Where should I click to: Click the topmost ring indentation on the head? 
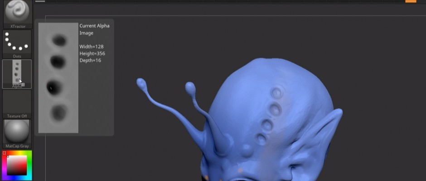(x=276, y=94)
